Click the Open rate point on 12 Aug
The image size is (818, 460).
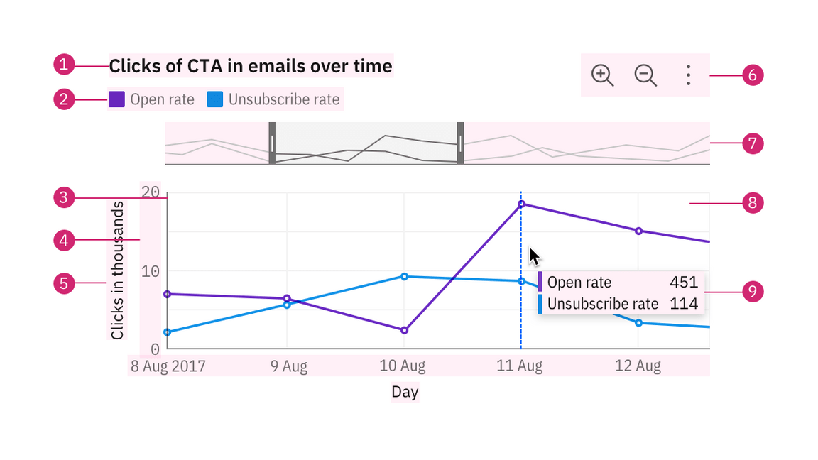tap(638, 231)
